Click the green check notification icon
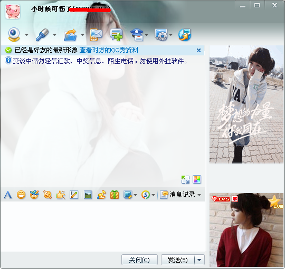This screenshot has height=269, width=285. pyautogui.click(x=8, y=50)
